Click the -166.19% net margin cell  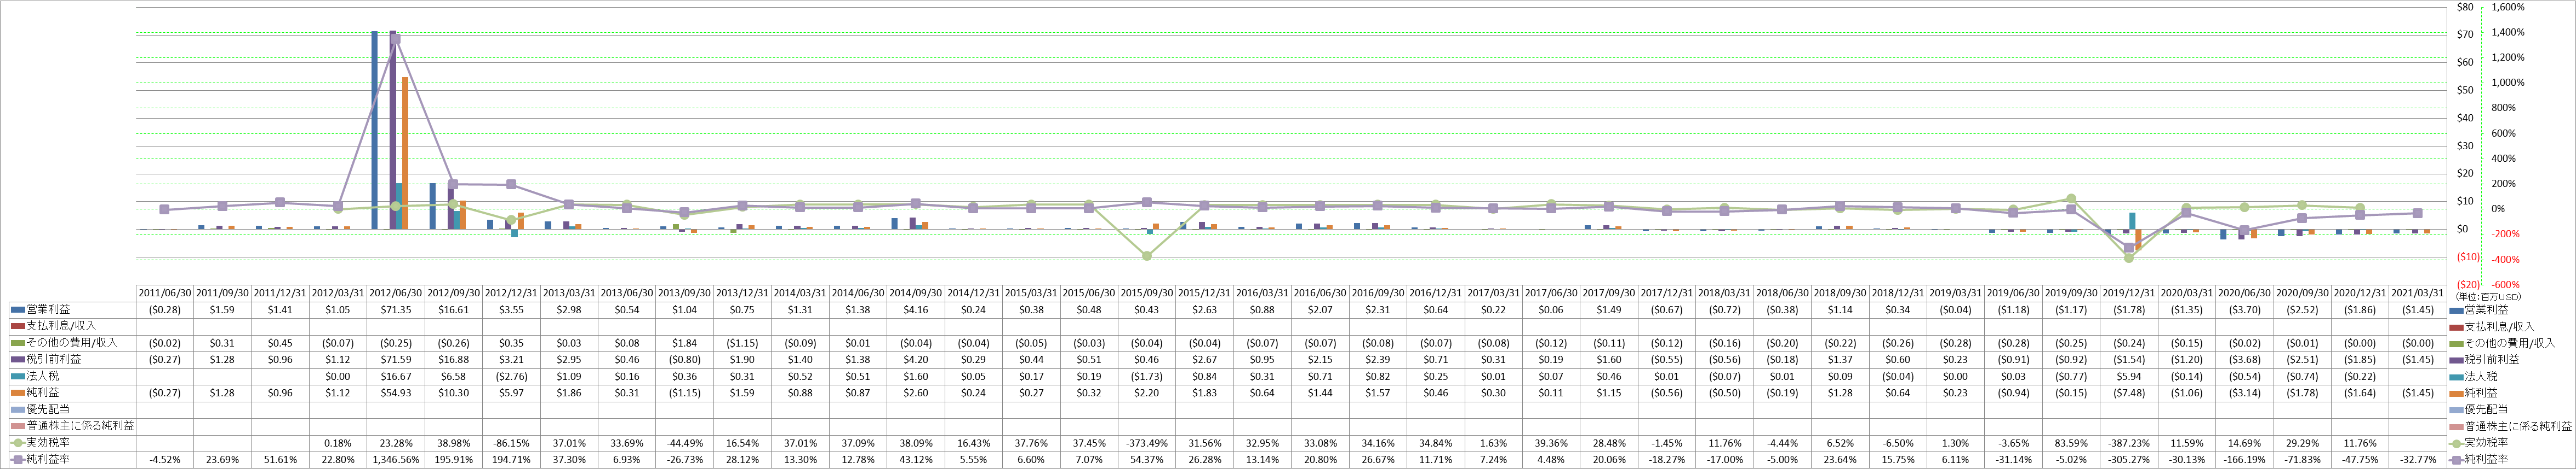2244,460
